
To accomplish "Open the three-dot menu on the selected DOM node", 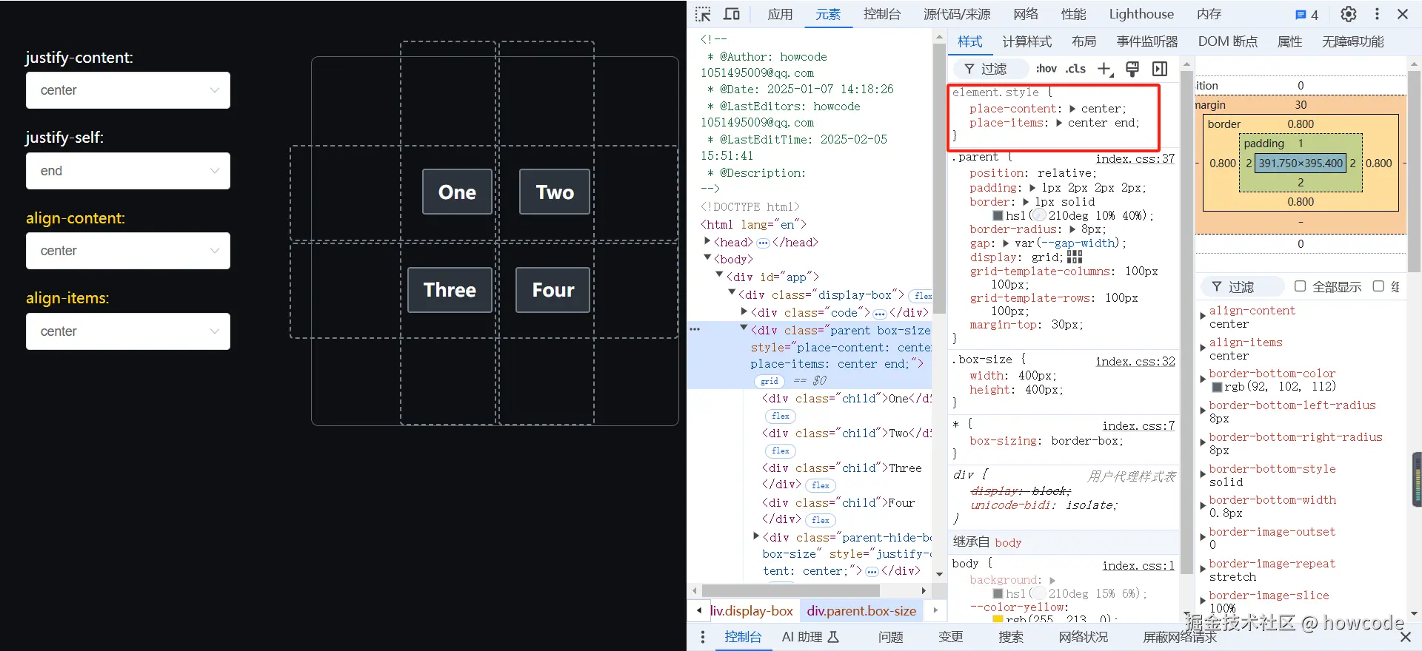I will pyautogui.click(x=695, y=329).
